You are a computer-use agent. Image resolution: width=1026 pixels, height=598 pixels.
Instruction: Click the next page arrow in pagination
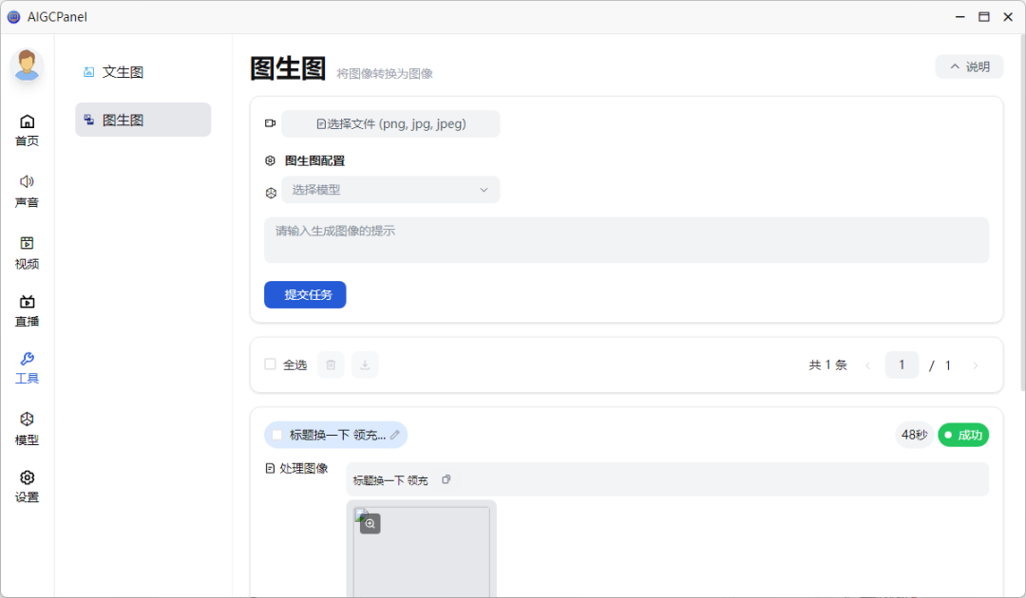coord(976,364)
